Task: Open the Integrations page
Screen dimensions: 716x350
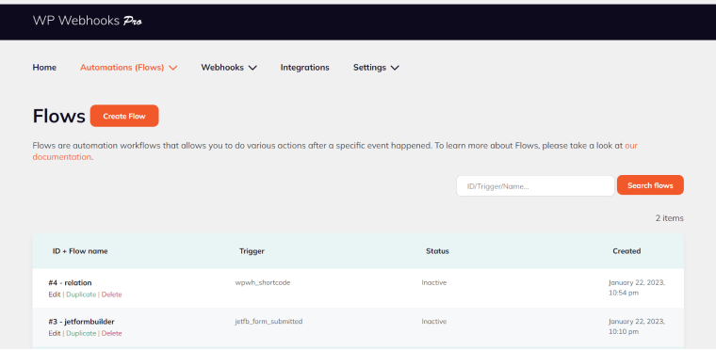Action: pyautogui.click(x=304, y=68)
